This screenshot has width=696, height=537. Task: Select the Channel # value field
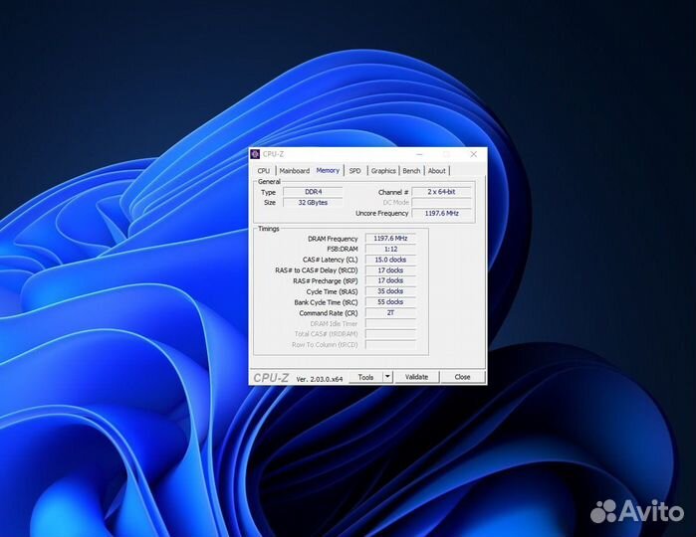click(x=442, y=192)
